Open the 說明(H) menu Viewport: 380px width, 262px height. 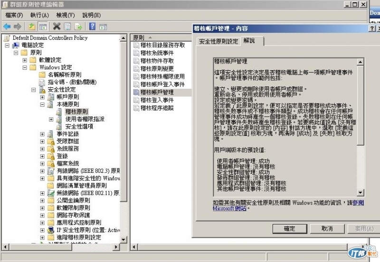point(91,15)
